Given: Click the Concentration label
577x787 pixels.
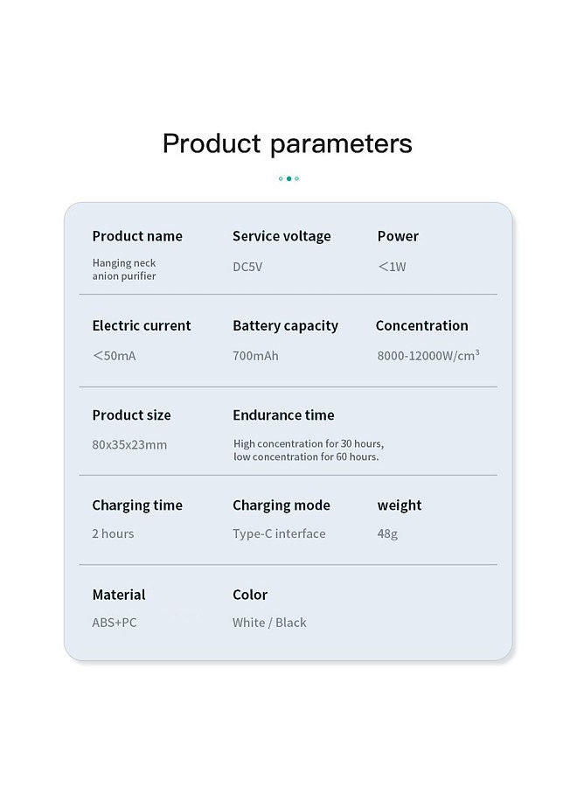Looking at the screenshot, I should [422, 325].
